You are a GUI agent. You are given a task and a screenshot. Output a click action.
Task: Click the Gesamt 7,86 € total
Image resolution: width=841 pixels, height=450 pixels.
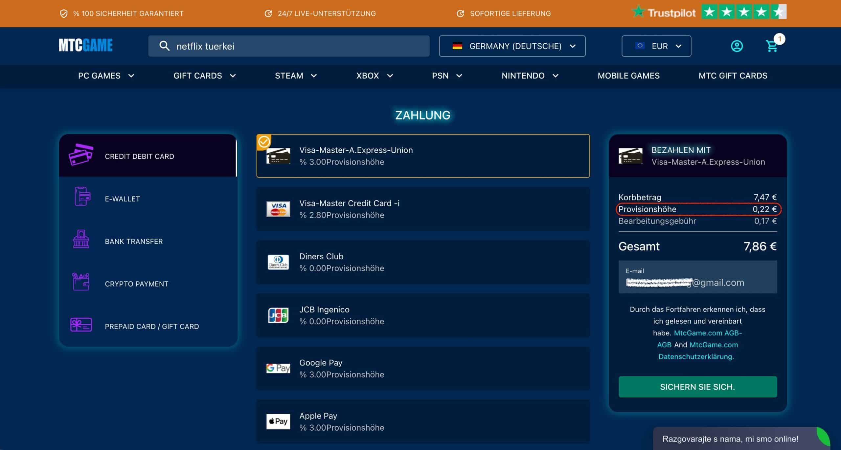698,246
